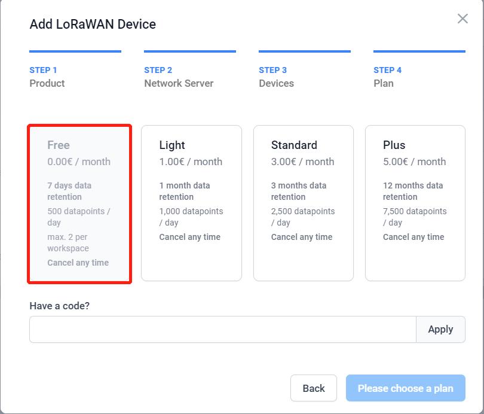Click 'Cancel any time' under Light plan
The width and height of the screenshot is (484, 414).
pos(189,237)
